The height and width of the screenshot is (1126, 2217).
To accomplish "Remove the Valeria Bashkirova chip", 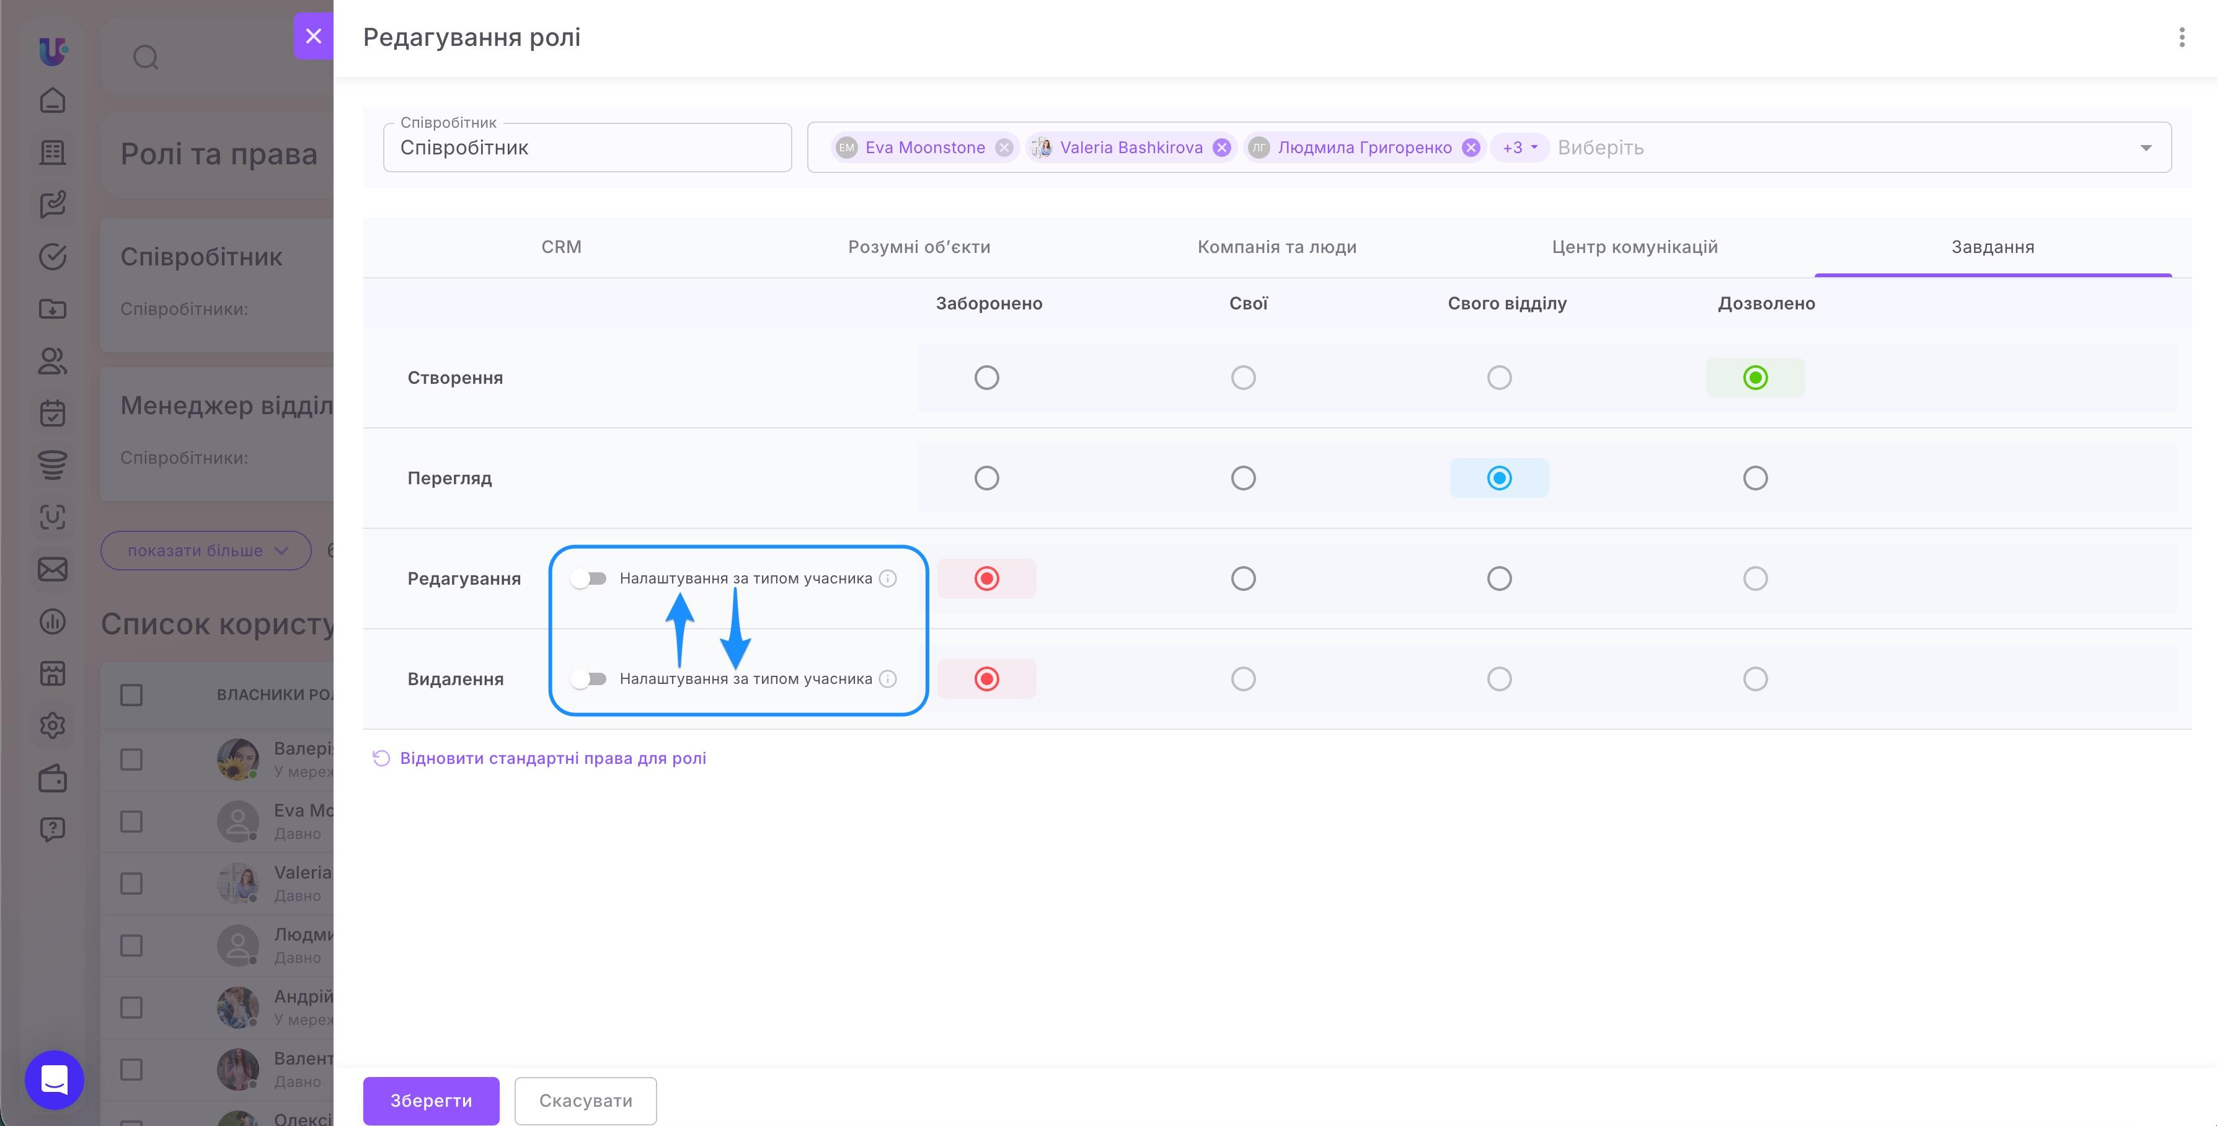I will click(1221, 147).
